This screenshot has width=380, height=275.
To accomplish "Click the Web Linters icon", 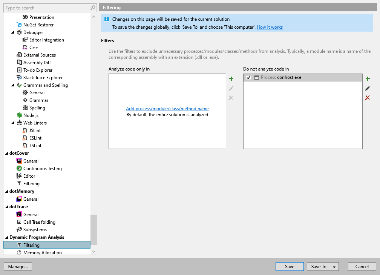I will (x=19, y=123).
